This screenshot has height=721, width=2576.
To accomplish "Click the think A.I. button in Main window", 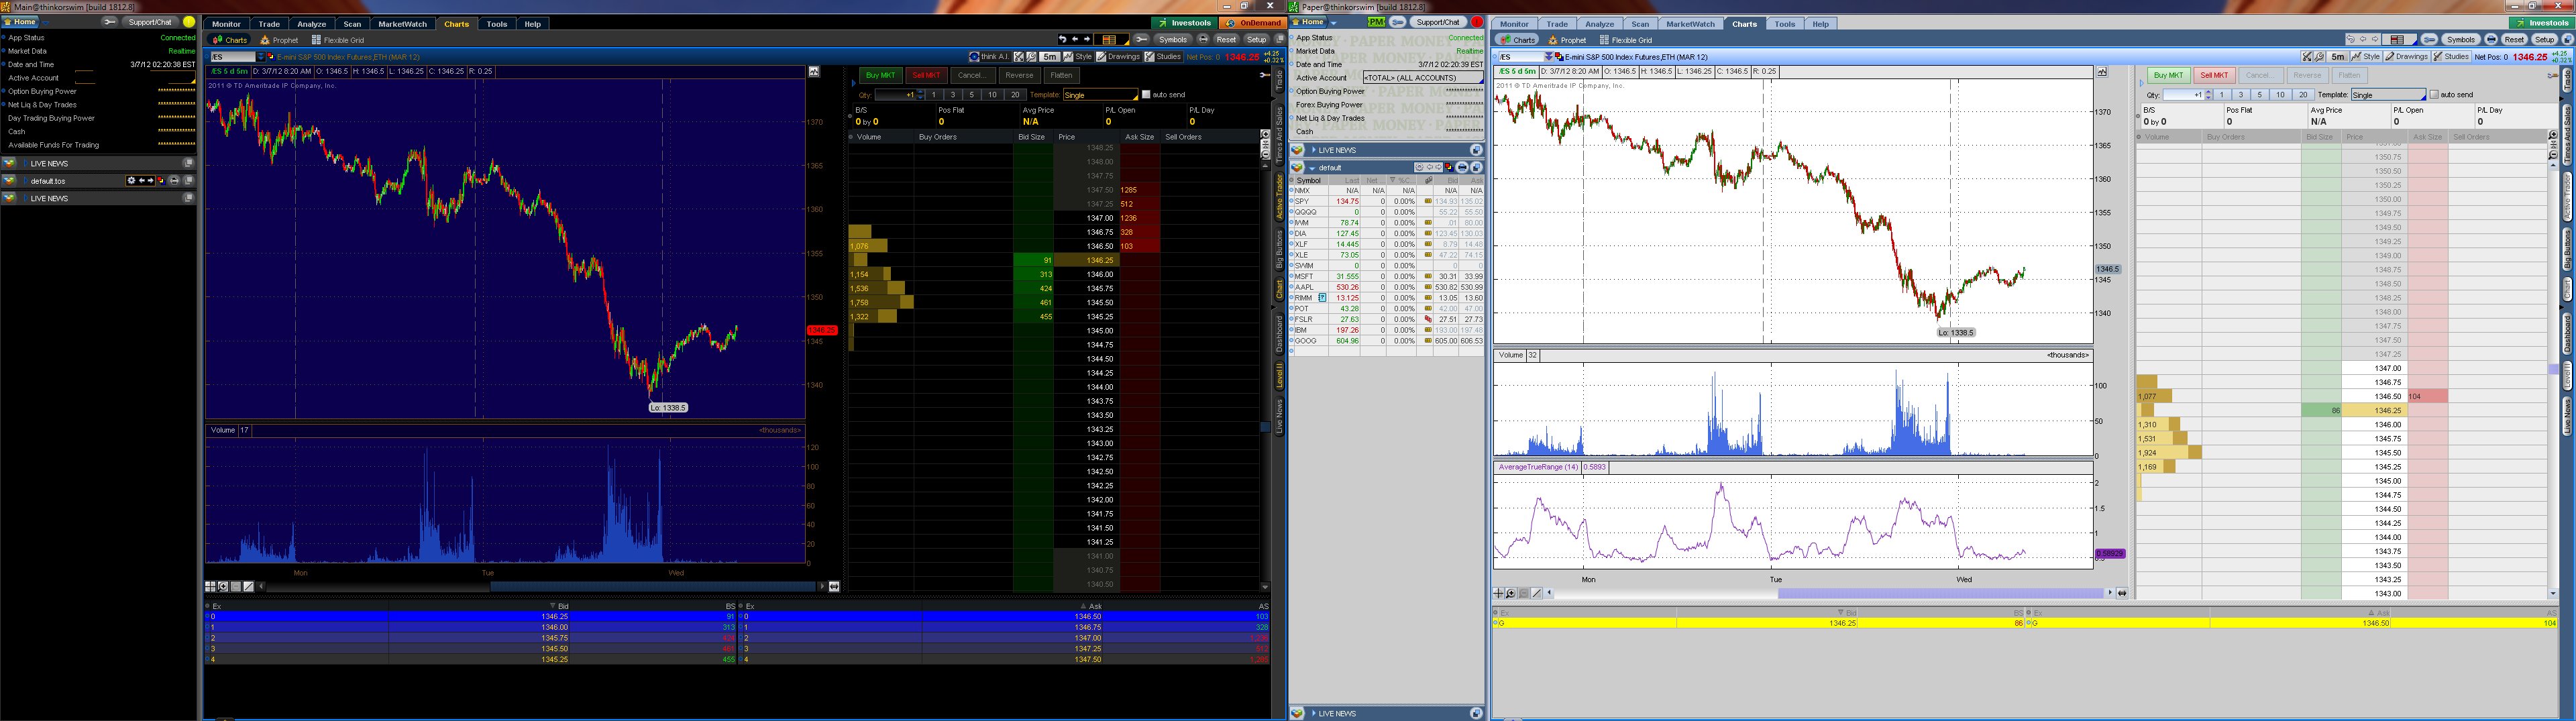I will click(989, 57).
